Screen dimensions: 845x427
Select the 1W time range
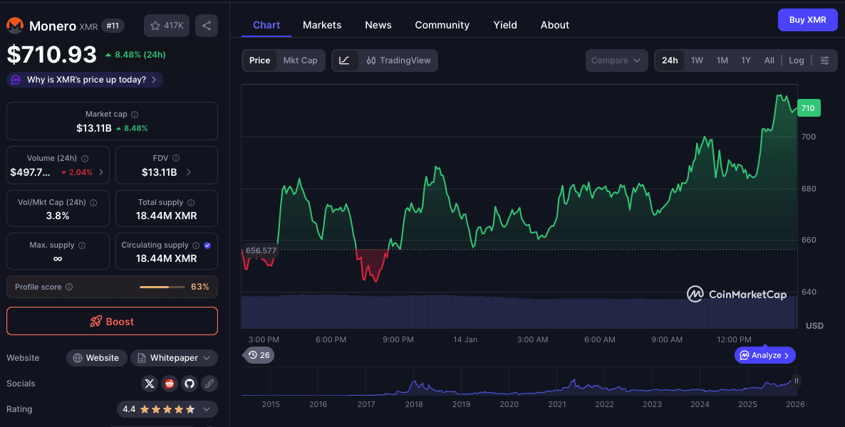coord(697,60)
